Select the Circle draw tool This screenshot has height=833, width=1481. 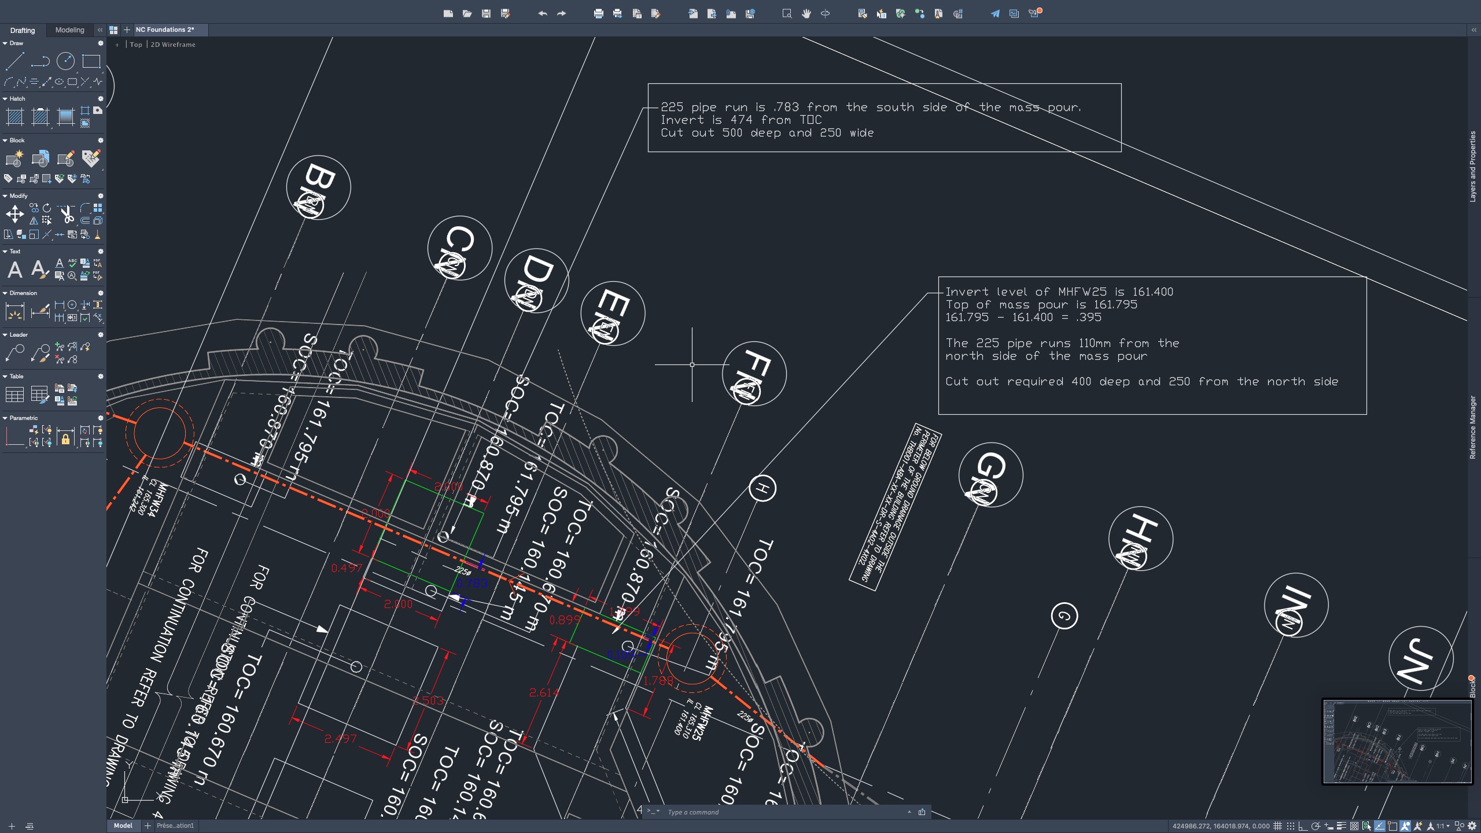point(65,61)
